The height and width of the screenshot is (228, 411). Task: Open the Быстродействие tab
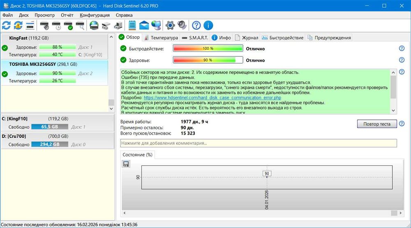283,38
